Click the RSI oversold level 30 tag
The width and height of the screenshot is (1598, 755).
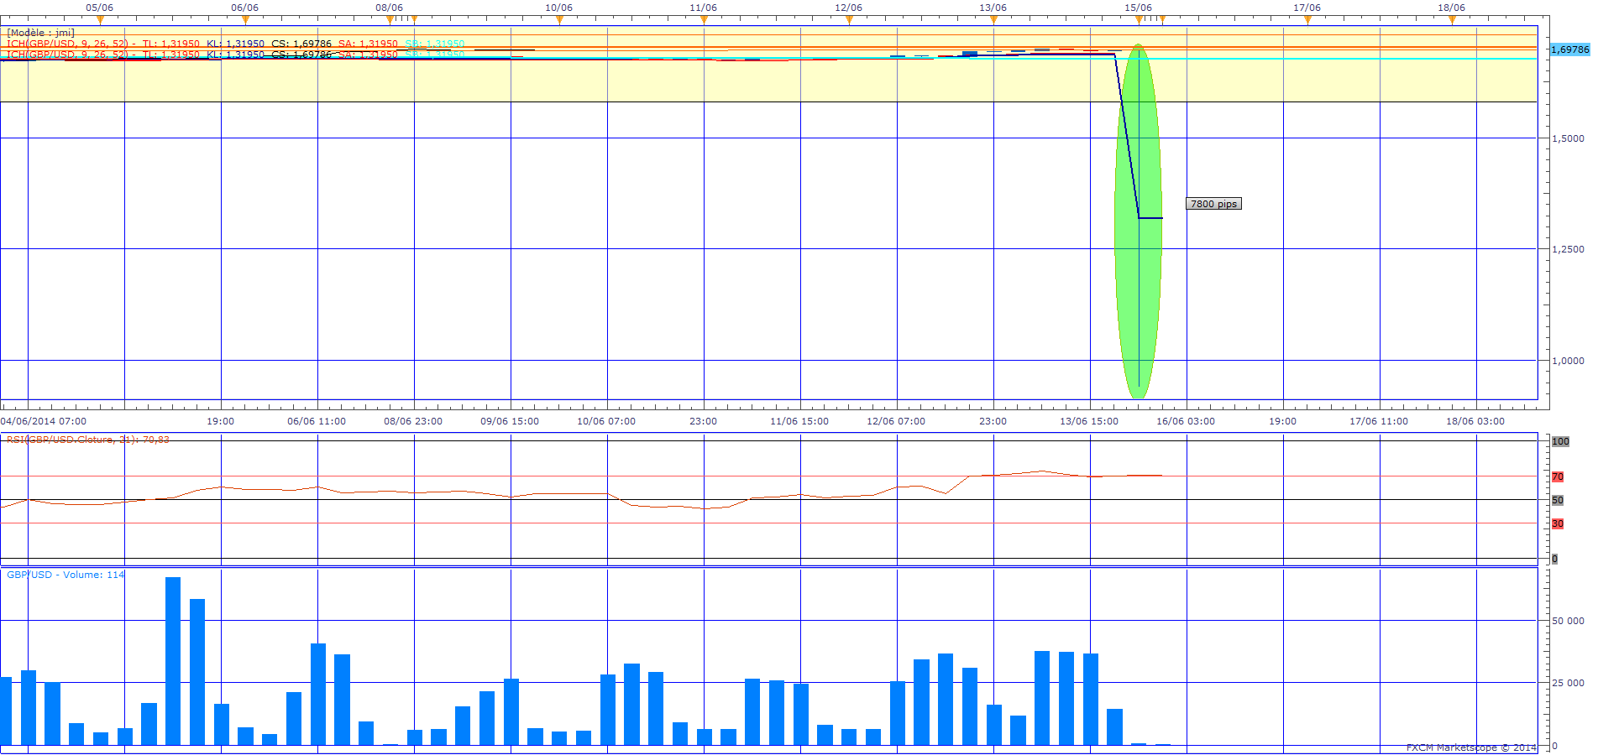(x=1558, y=523)
